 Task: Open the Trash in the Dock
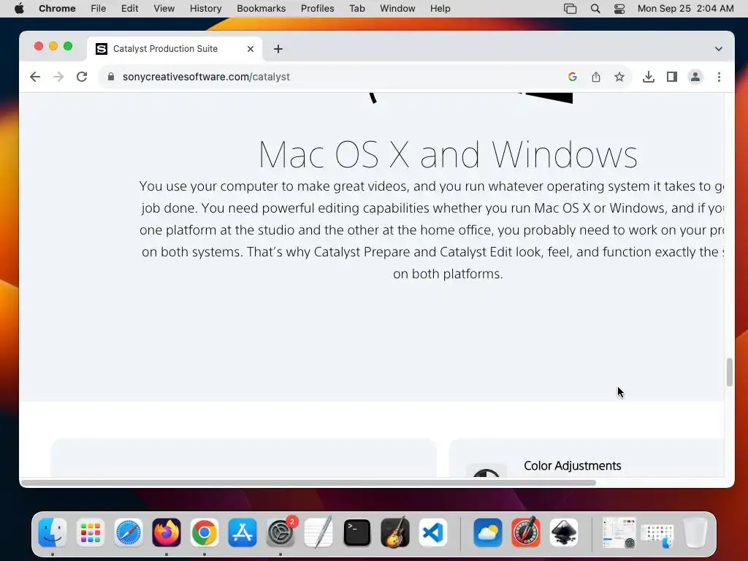[695, 533]
